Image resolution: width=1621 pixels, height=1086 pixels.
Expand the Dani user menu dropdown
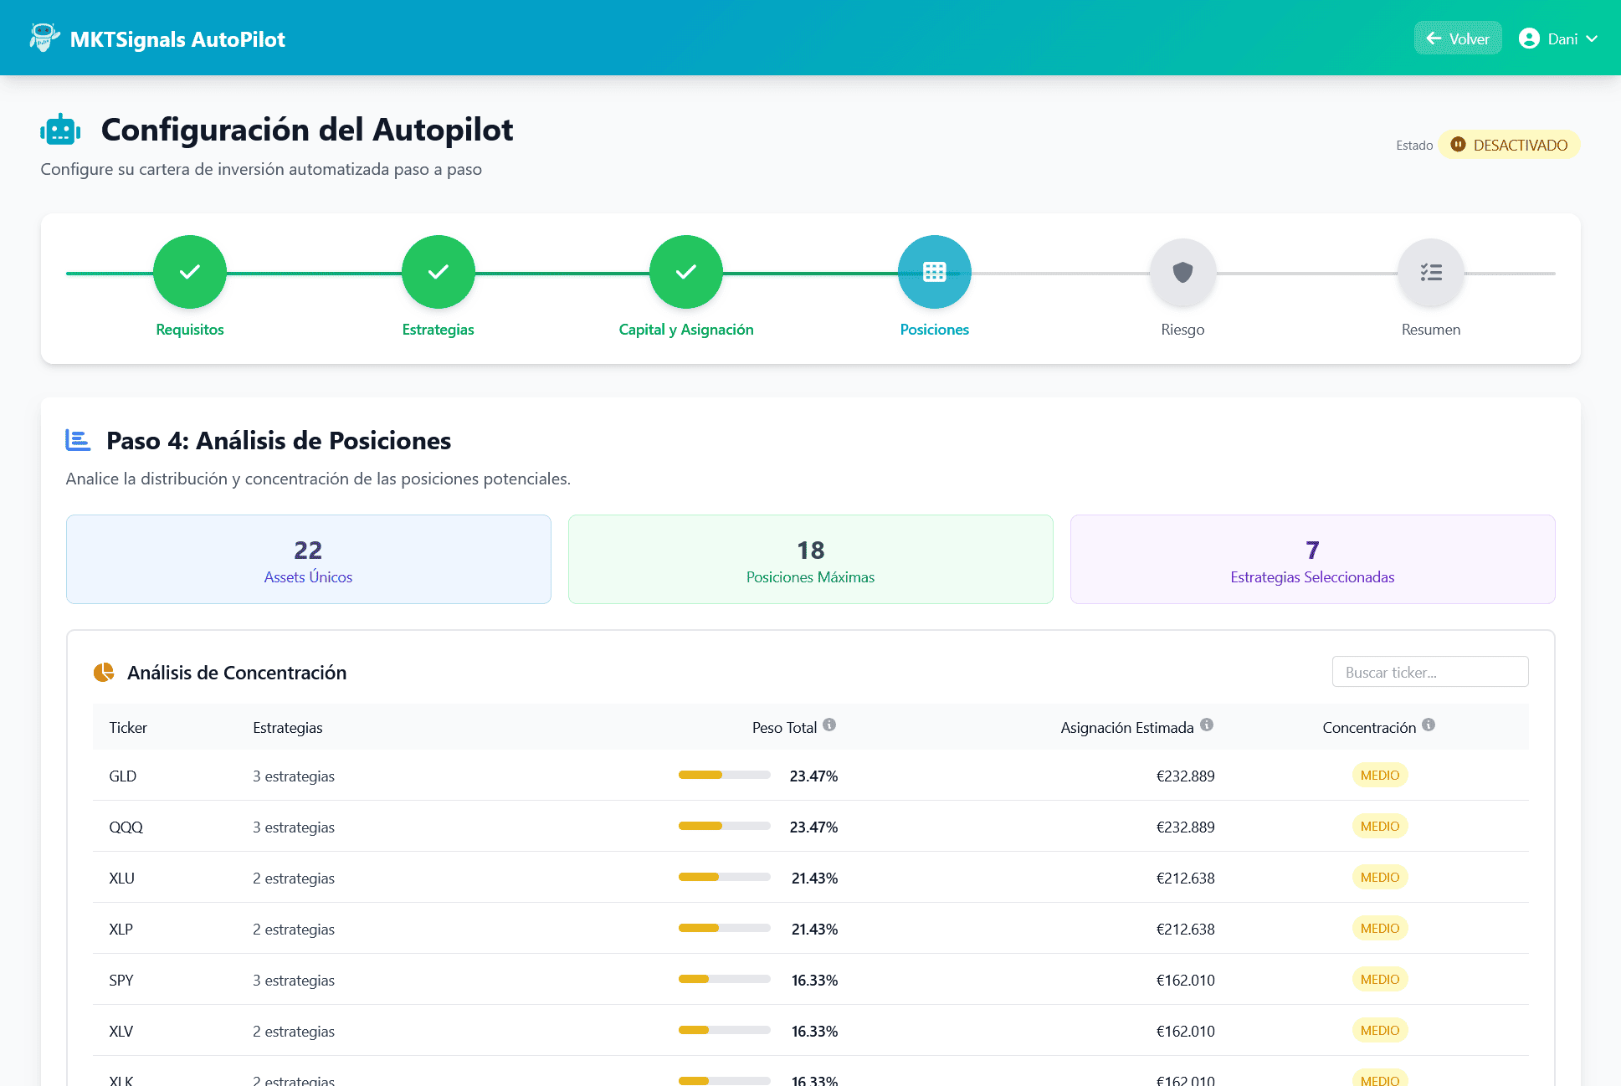[1559, 38]
